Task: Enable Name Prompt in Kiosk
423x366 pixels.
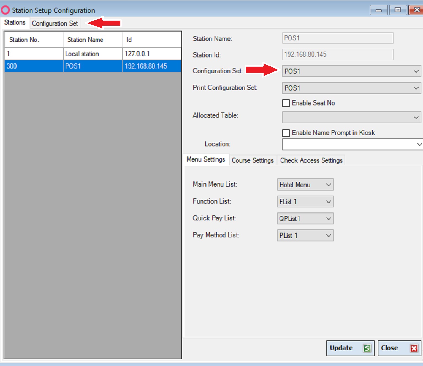Action: (286, 133)
